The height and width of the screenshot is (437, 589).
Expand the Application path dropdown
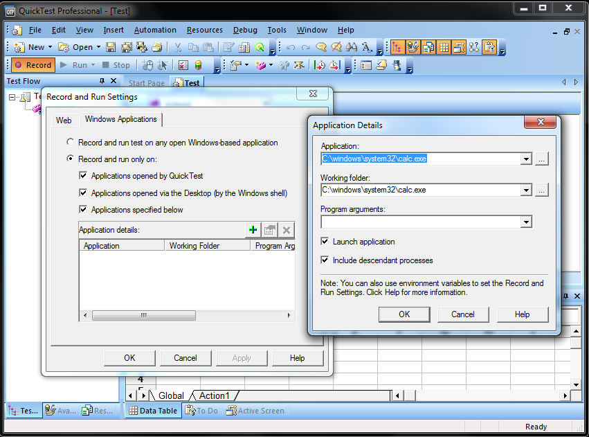526,159
